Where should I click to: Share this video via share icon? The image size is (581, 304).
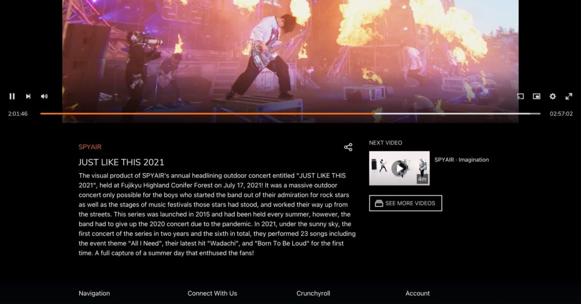pos(348,147)
